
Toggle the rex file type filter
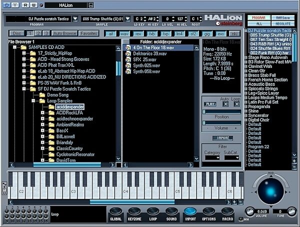pyautogui.click(x=138, y=33)
